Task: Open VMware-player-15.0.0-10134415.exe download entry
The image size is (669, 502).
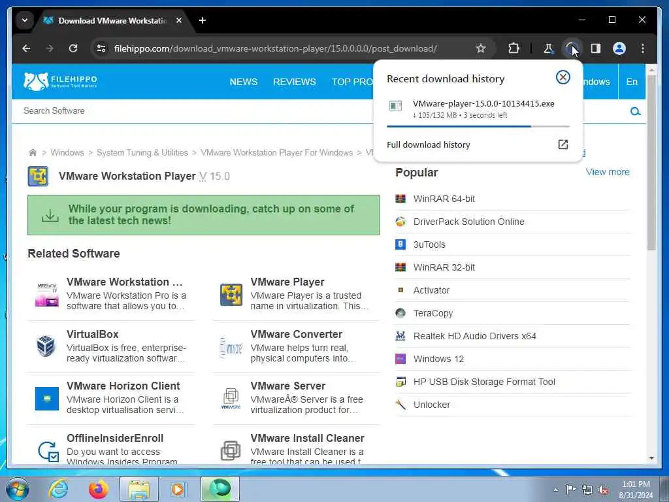Action: tap(478, 109)
